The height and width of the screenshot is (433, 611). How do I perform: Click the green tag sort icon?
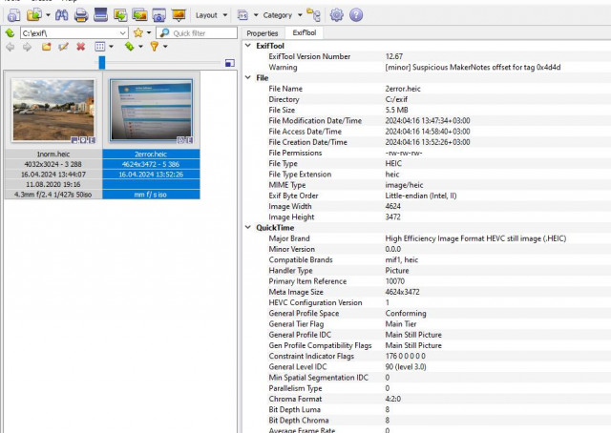click(x=130, y=47)
